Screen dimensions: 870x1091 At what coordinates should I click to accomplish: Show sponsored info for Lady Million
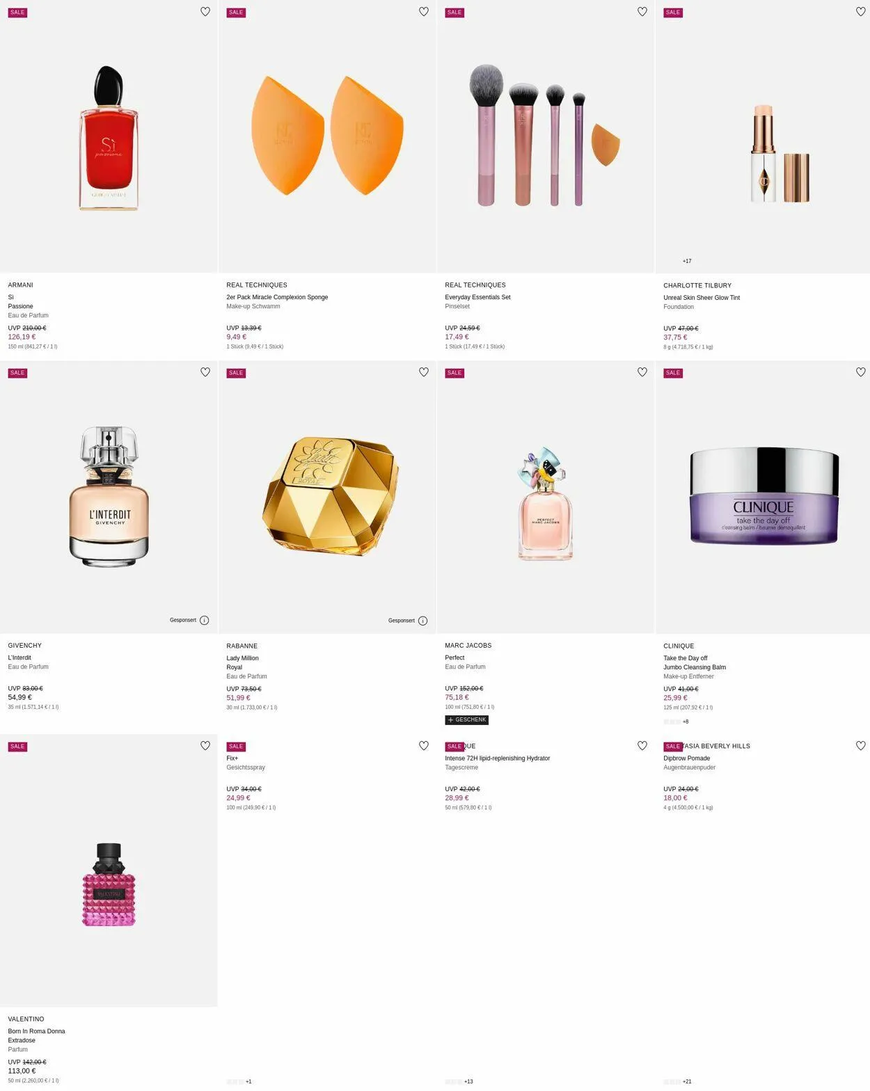click(423, 621)
